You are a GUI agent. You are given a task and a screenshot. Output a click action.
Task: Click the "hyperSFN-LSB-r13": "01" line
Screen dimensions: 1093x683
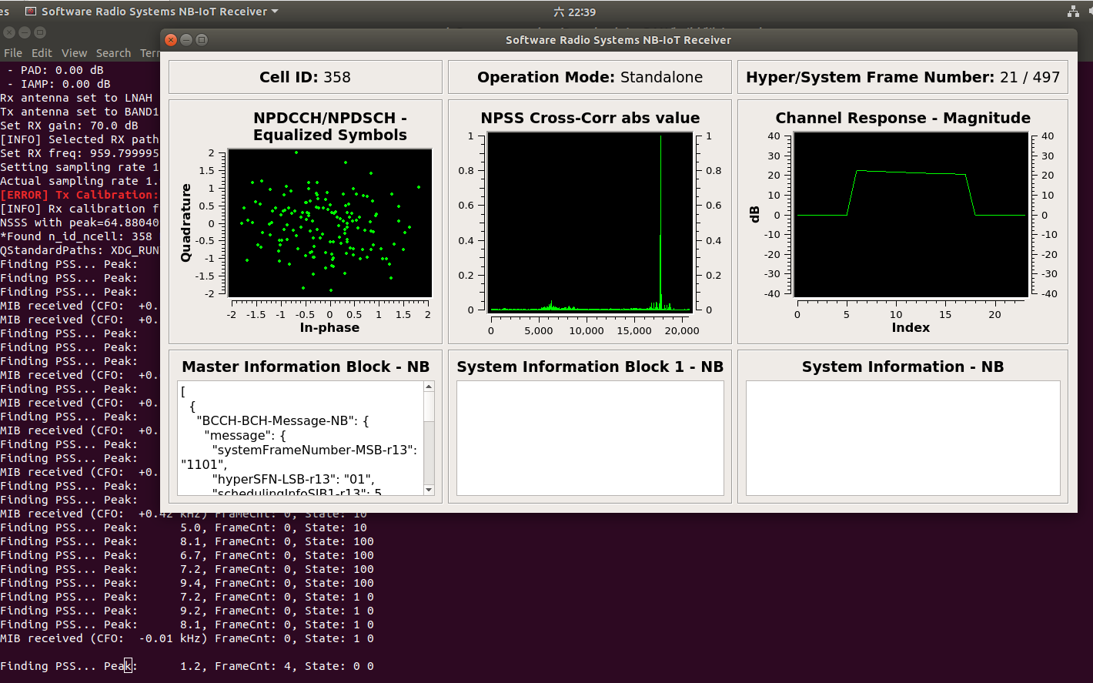pos(293,479)
